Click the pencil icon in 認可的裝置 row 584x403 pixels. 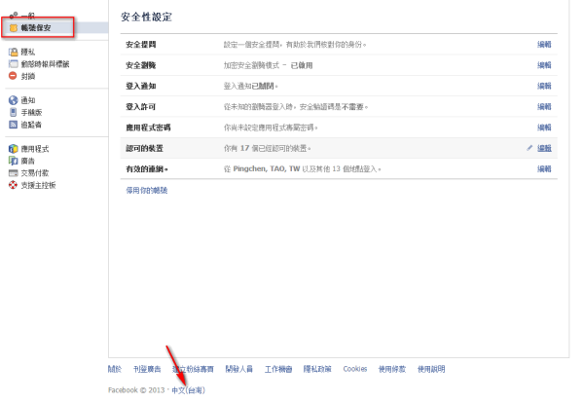click(x=529, y=148)
